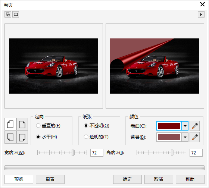Click the page-curl result preview thumbnail

pos(155,66)
